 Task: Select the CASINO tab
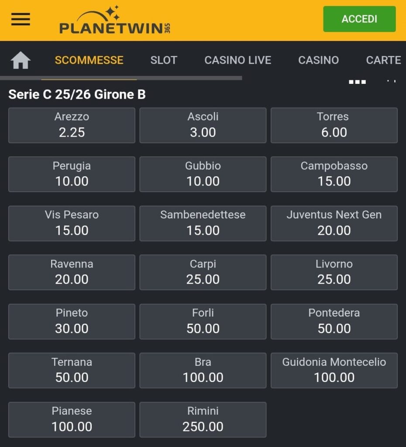click(x=319, y=60)
